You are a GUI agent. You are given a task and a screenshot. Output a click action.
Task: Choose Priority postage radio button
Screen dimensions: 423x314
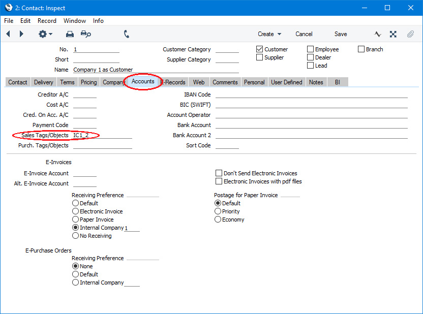[x=218, y=211]
